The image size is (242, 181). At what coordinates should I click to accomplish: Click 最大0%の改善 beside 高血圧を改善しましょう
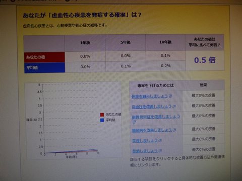[204, 106]
